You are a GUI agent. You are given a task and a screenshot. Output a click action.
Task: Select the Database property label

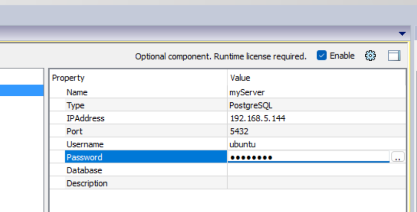(84, 170)
